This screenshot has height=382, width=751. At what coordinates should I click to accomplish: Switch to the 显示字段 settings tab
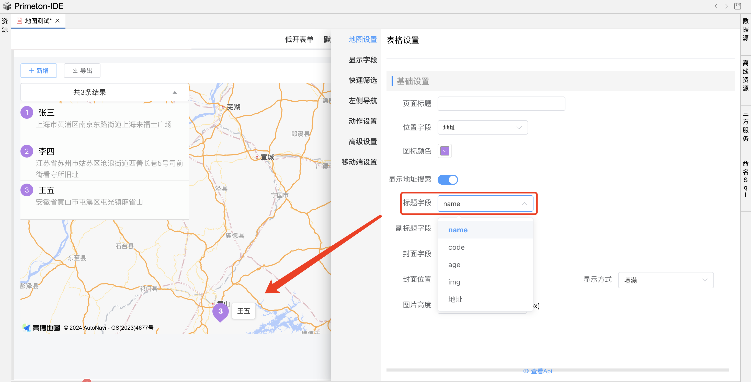coord(363,60)
